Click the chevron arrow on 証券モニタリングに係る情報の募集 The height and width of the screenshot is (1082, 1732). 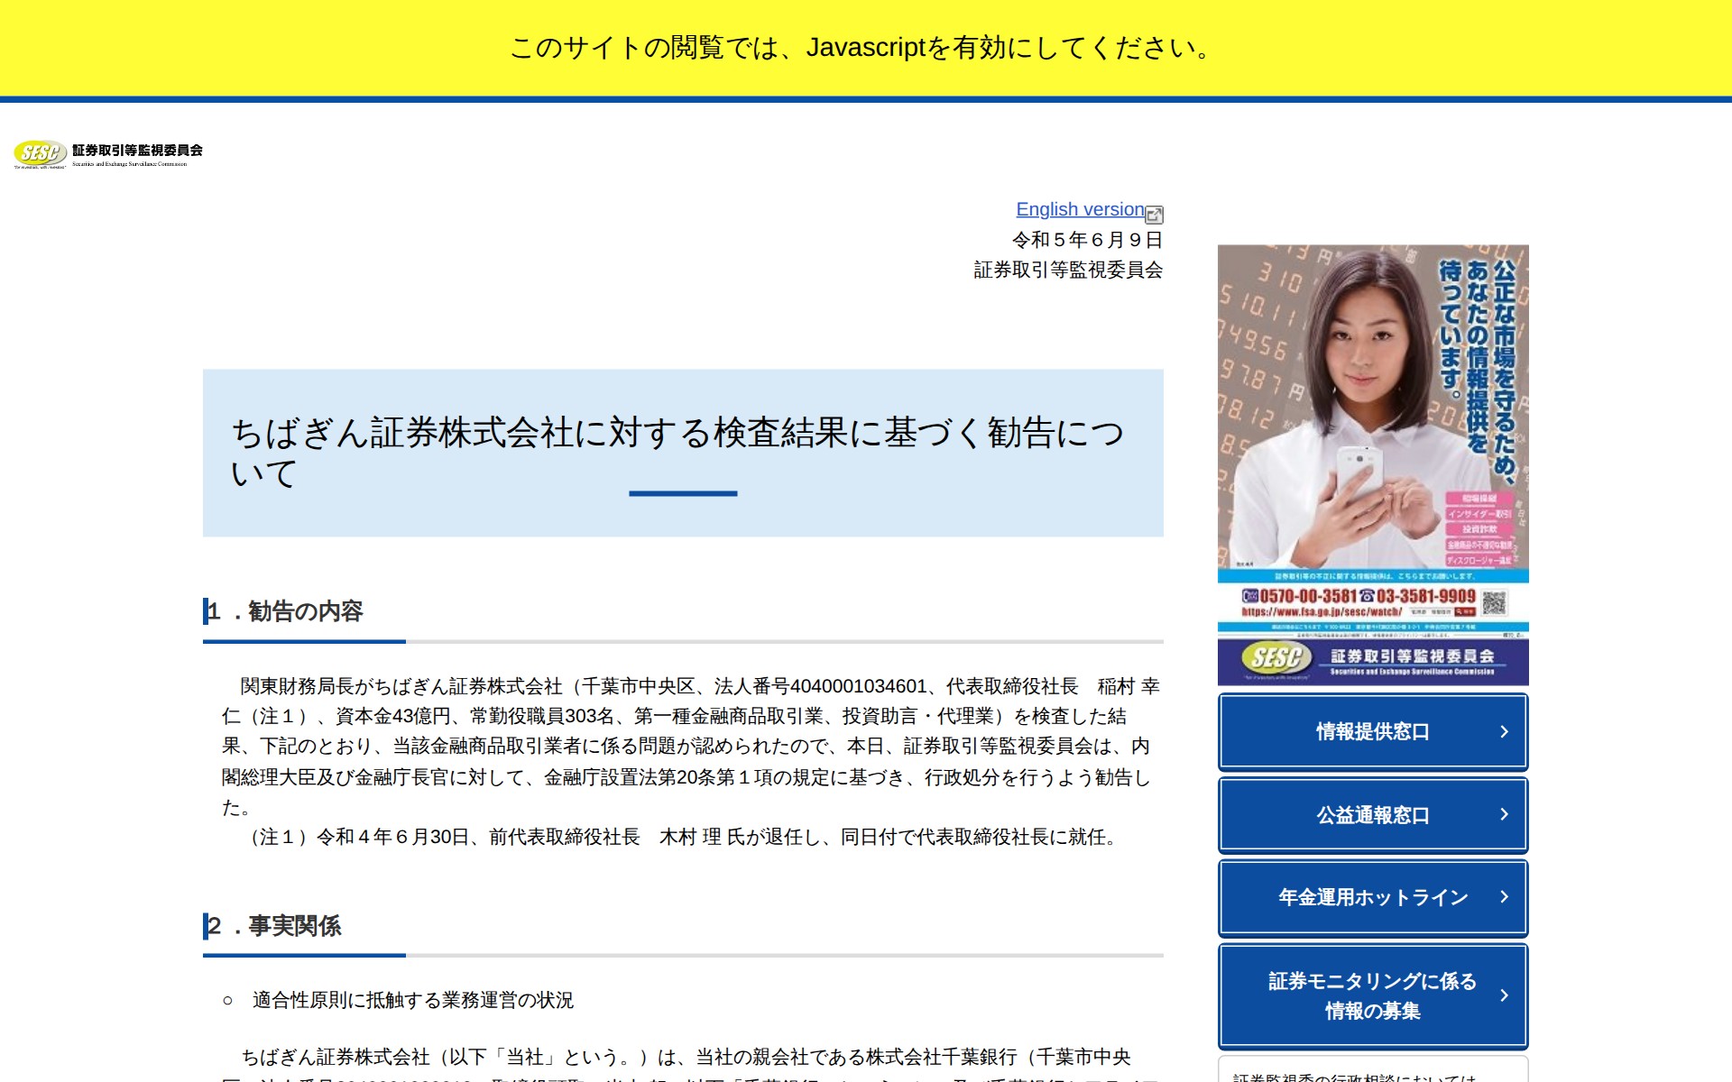1504,995
